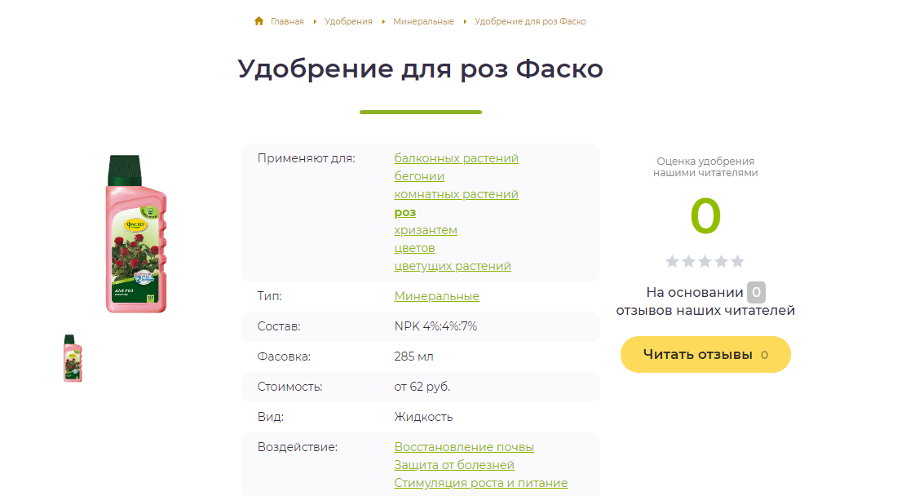Open the Главная breadcrumb link
This screenshot has height=496, width=897.
(287, 22)
